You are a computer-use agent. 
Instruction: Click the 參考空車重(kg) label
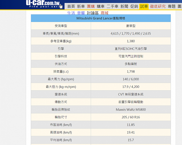click(61, 41)
